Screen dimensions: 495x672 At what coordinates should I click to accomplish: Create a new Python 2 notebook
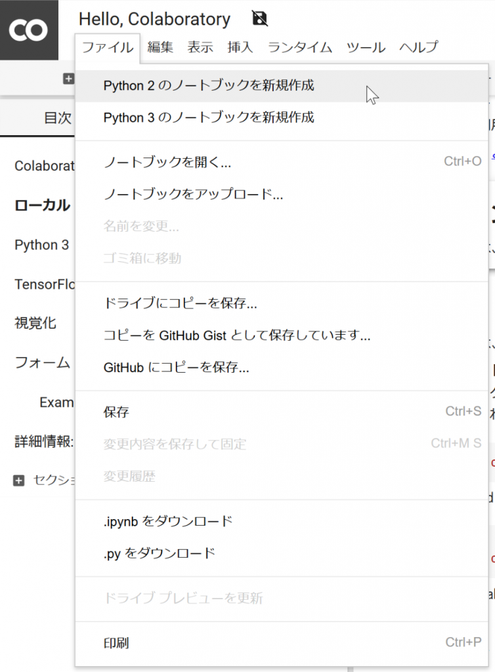(x=209, y=86)
